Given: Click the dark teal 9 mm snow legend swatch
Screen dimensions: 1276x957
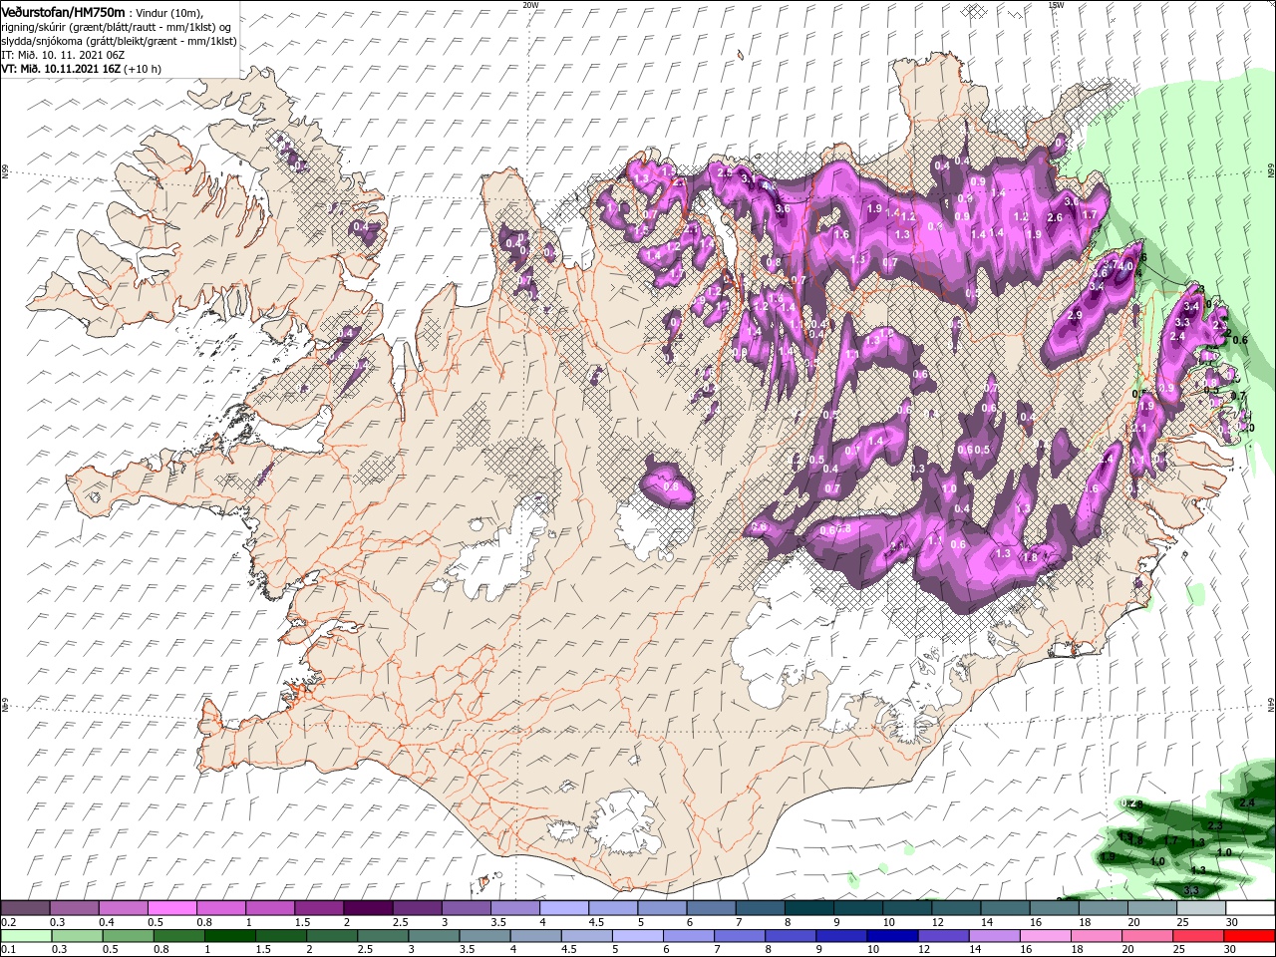Looking at the screenshot, I should tap(857, 908).
